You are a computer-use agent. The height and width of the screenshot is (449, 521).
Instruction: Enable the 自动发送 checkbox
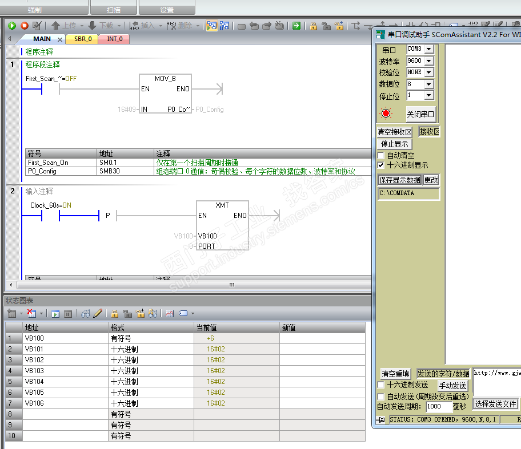click(381, 397)
